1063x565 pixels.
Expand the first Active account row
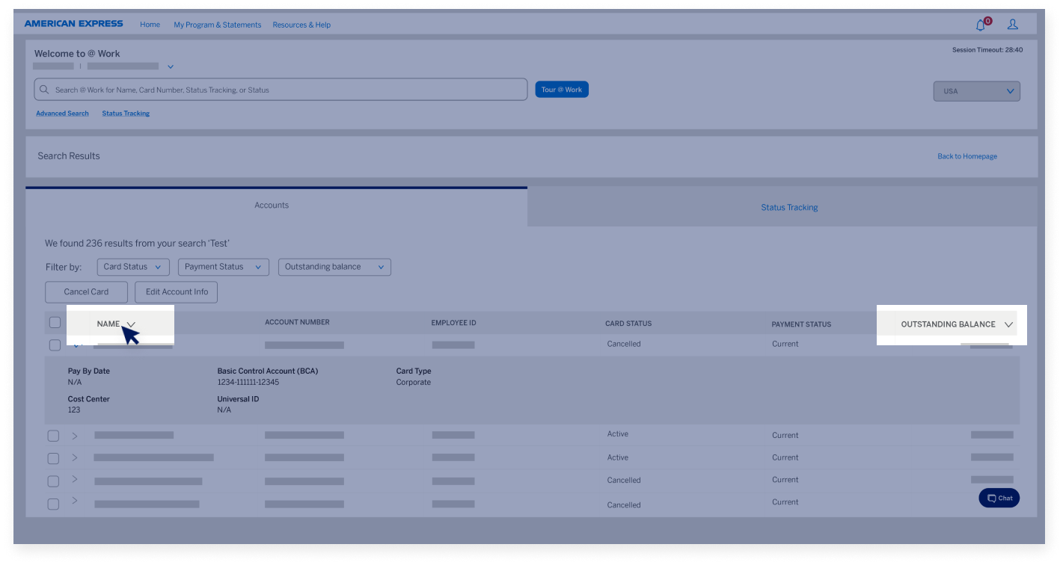pos(74,435)
